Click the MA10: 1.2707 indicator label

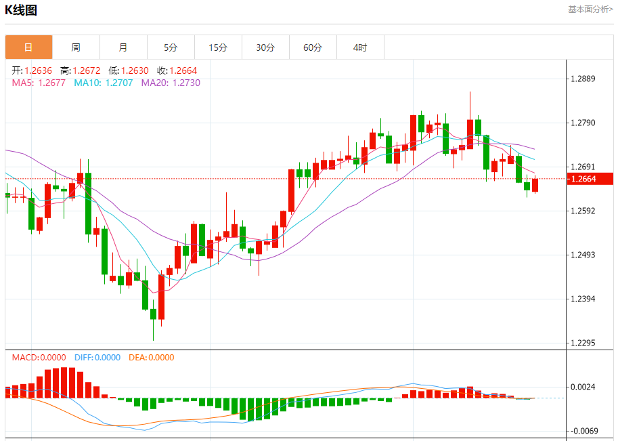104,83
